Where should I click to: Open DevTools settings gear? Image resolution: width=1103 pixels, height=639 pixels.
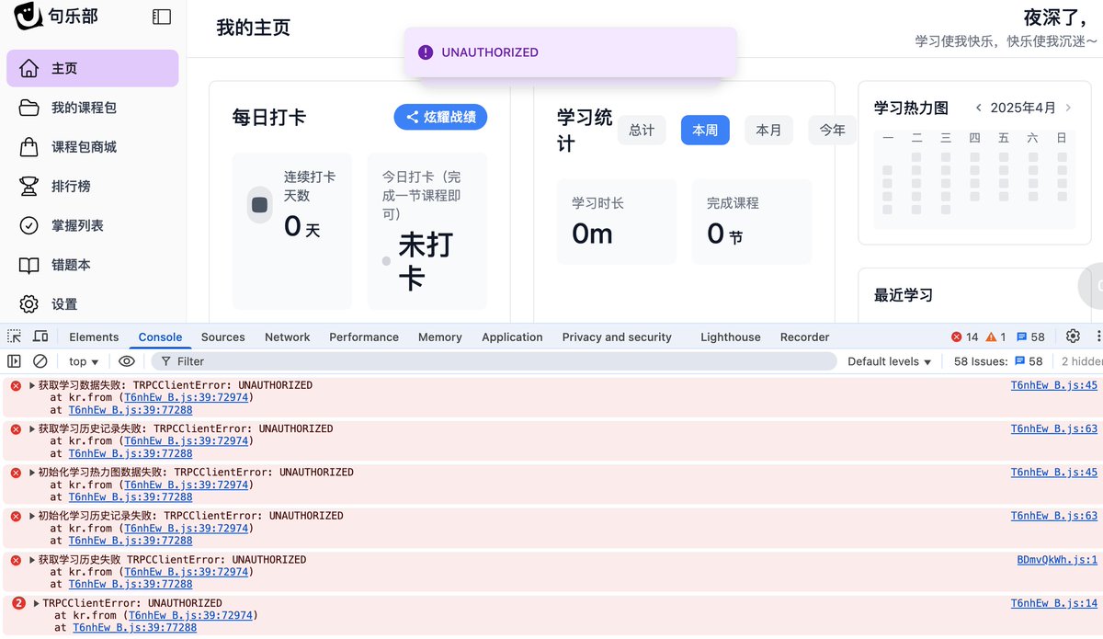[x=1073, y=337]
